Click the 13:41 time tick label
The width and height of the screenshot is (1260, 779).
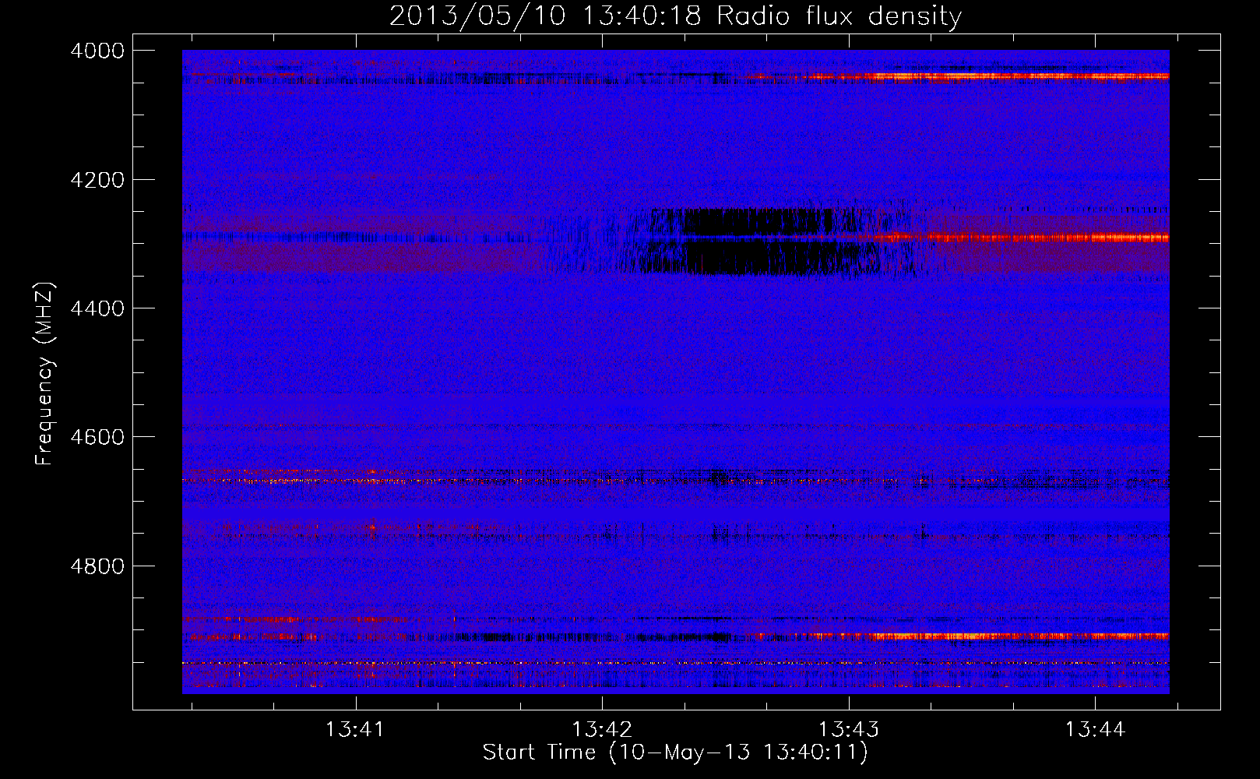(355, 730)
